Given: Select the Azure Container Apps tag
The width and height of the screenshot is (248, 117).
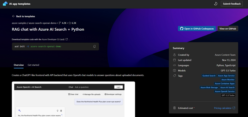Looking at the screenshot, I should click(224, 84).
